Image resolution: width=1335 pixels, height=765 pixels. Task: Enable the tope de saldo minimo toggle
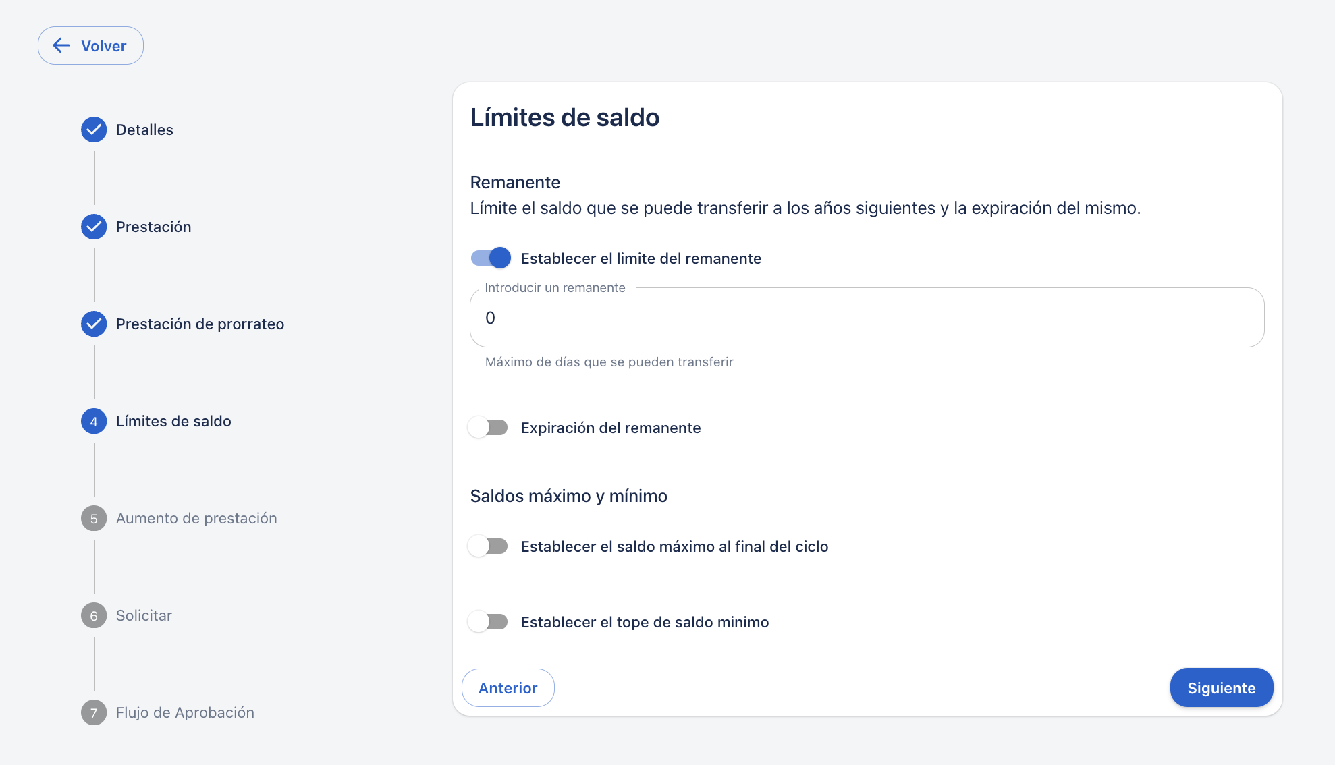click(x=489, y=622)
